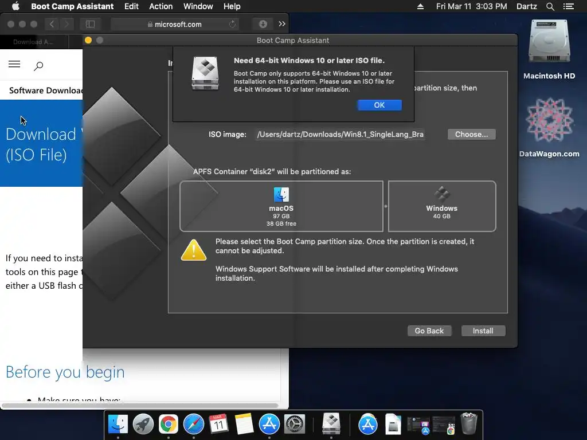Open the disk image document in Dock

(x=393, y=424)
